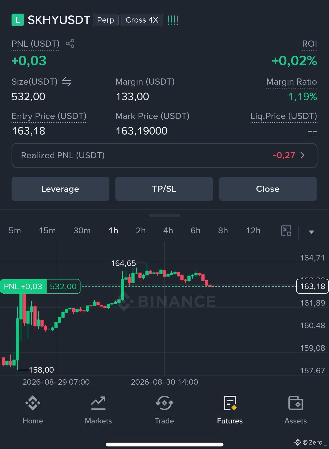Tap the 532,00 size tag on chart

(63, 286)
